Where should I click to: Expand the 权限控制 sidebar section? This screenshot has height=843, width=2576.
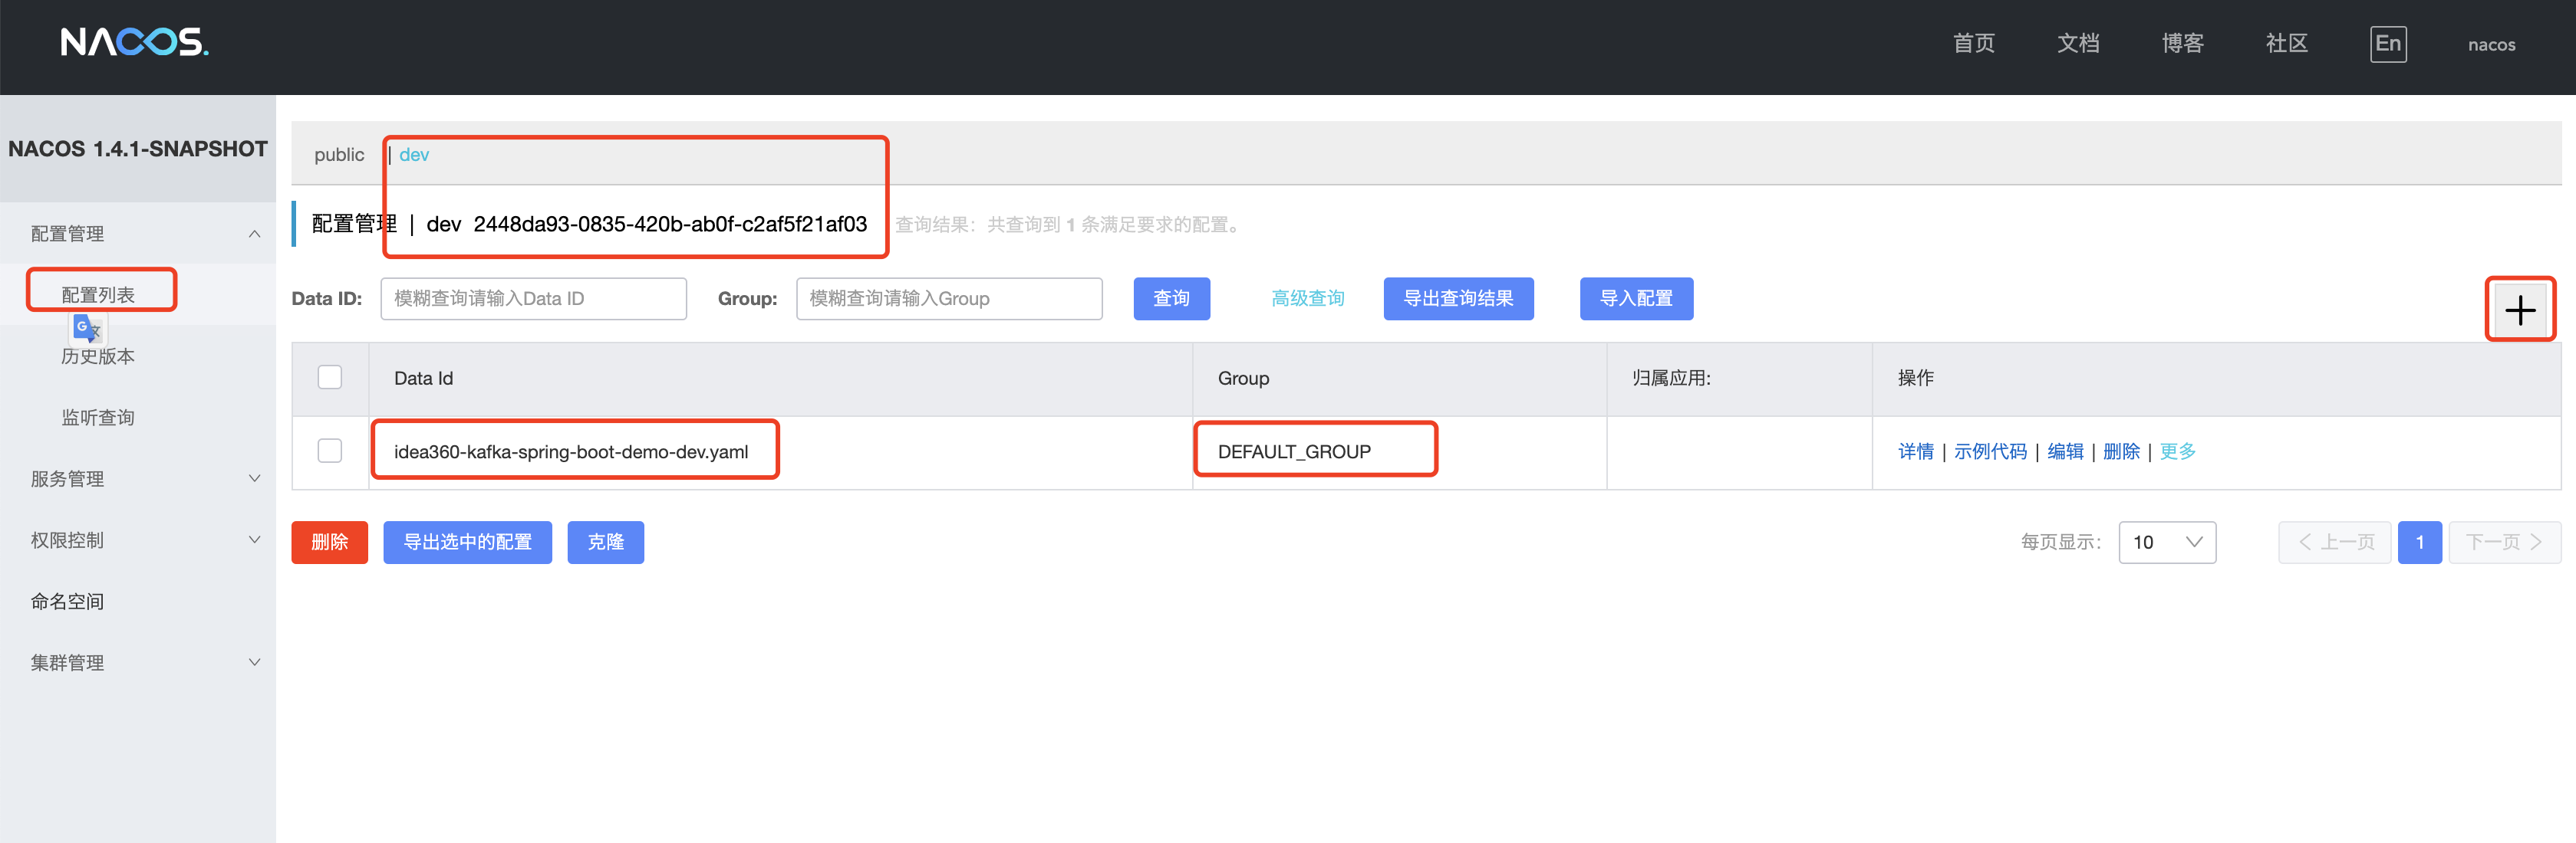pos(254,540)
